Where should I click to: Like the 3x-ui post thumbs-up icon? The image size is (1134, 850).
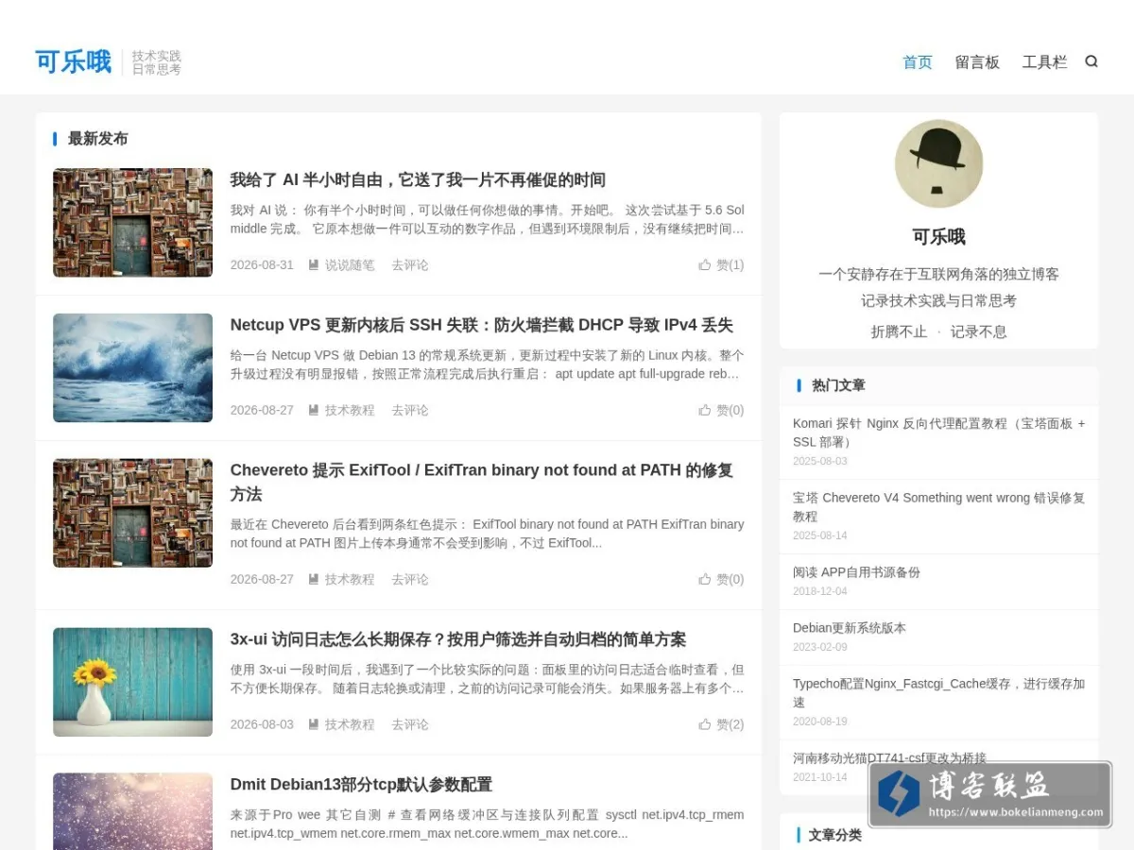705,724
